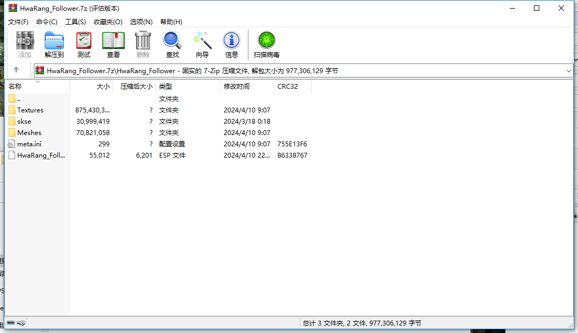Click size value 70,821,058
The height and width of the screenshot is (333, 578).
pos(93,132)
